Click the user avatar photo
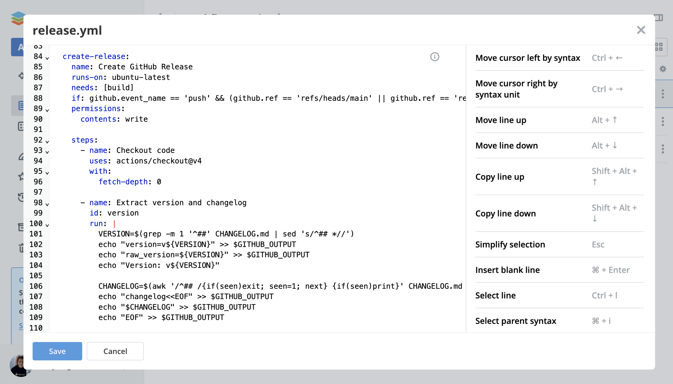 pyautogui.click(x=19, y=365)
